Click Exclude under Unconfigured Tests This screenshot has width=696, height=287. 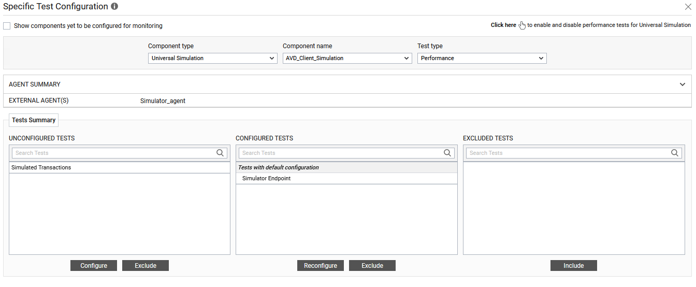click(x=146, y=266)
